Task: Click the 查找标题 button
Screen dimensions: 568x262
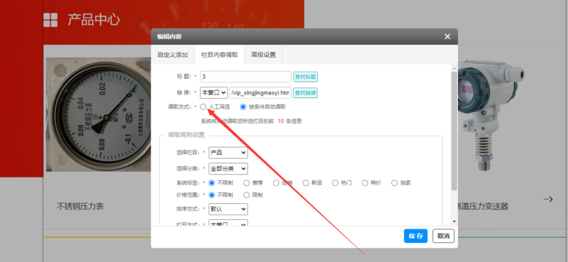Action: coord(306,77)
